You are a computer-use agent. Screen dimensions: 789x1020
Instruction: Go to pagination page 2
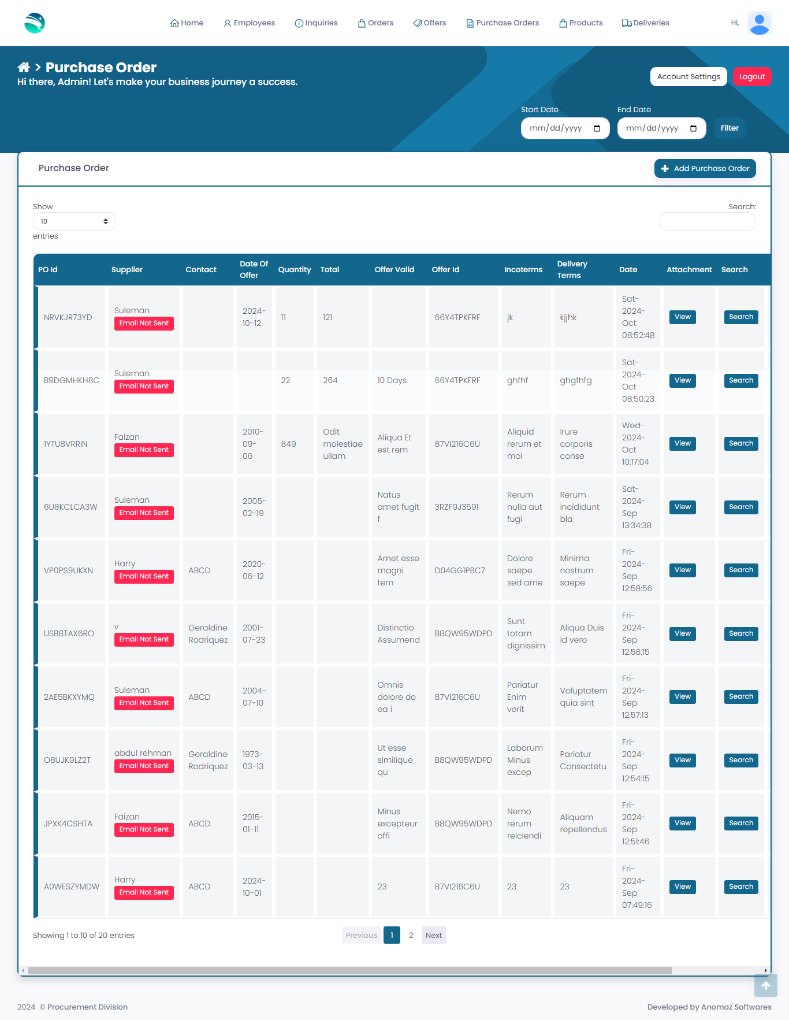[411, 935]
